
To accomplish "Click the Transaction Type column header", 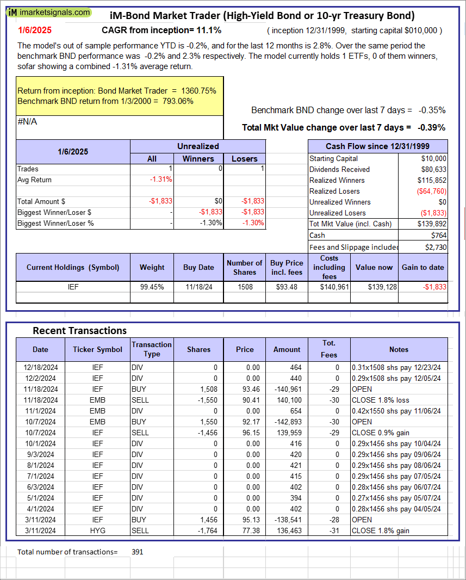I will coord(152,349).
